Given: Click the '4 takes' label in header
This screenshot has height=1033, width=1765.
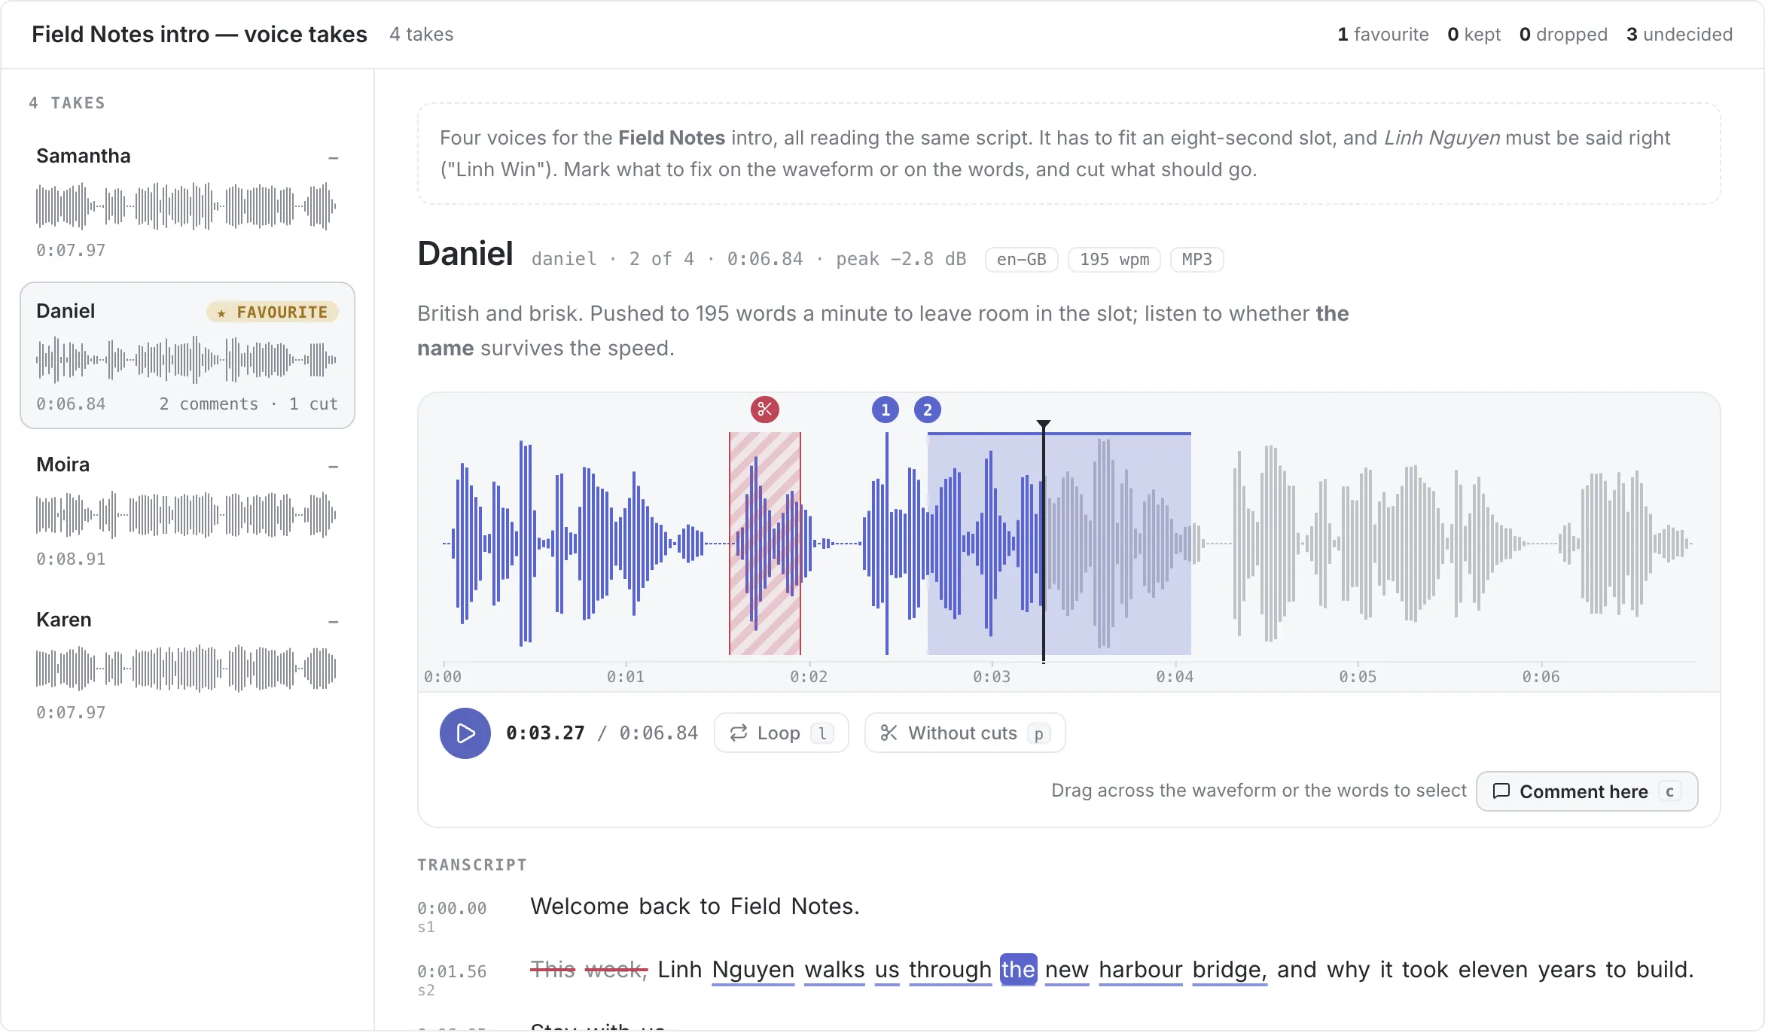Looking at the screenshot, I should pos(422,34).
